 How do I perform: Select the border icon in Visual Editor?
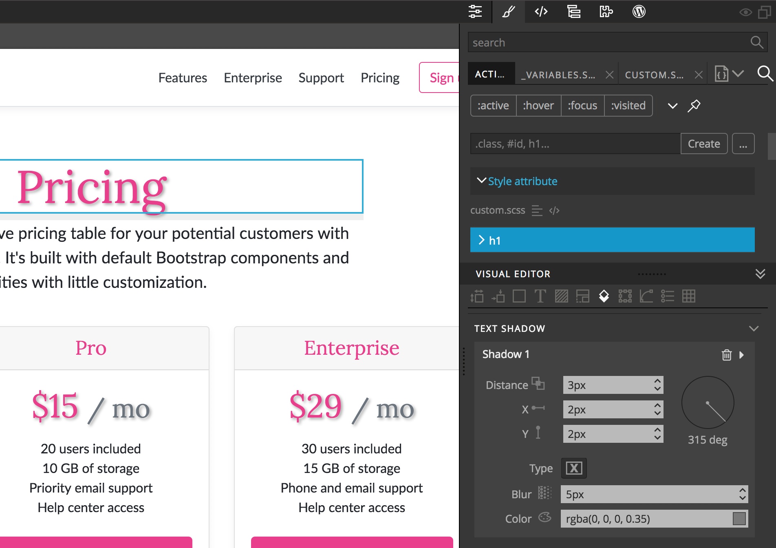(625, 296)
